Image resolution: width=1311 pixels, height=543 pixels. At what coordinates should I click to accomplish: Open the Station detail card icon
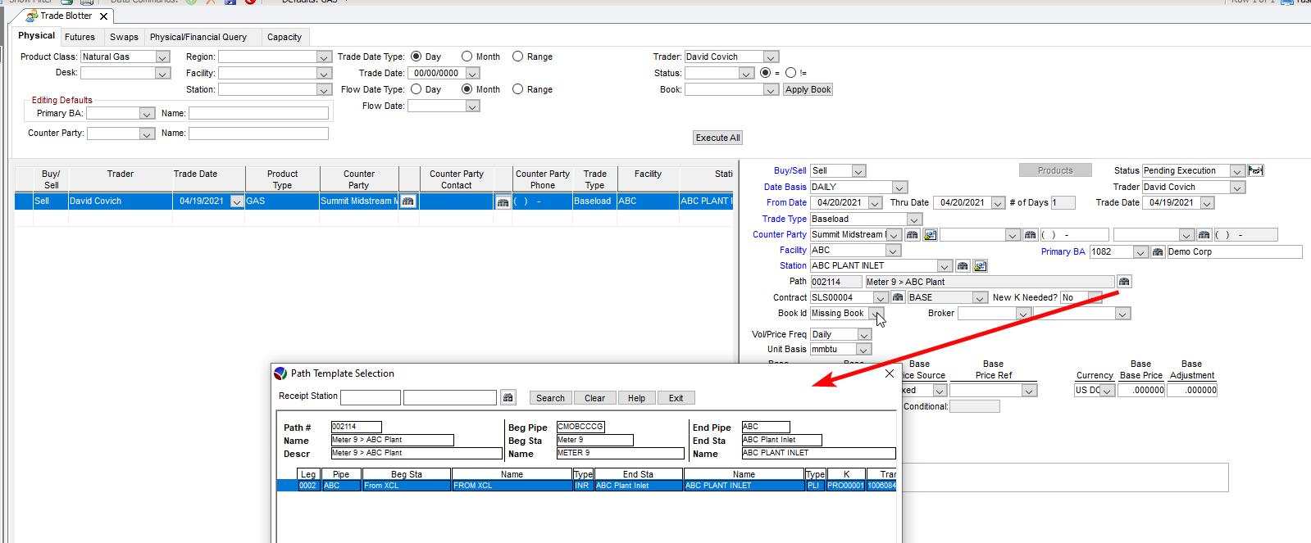981,266
